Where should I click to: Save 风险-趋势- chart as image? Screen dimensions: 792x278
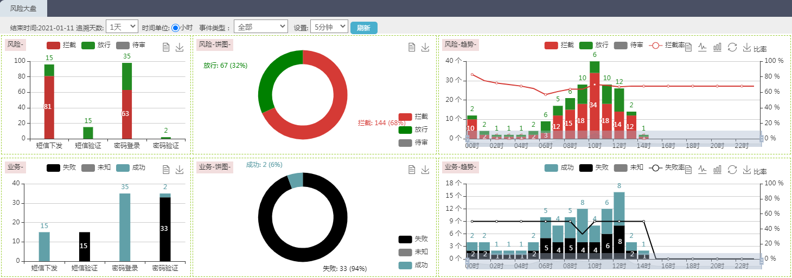pyautogui.click(x=746, y=47)
